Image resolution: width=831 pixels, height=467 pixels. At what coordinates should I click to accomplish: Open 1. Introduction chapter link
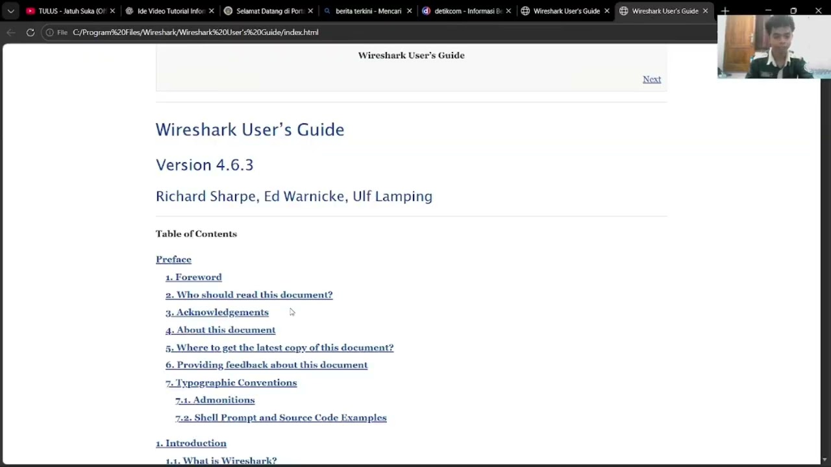tap(191, 443)
